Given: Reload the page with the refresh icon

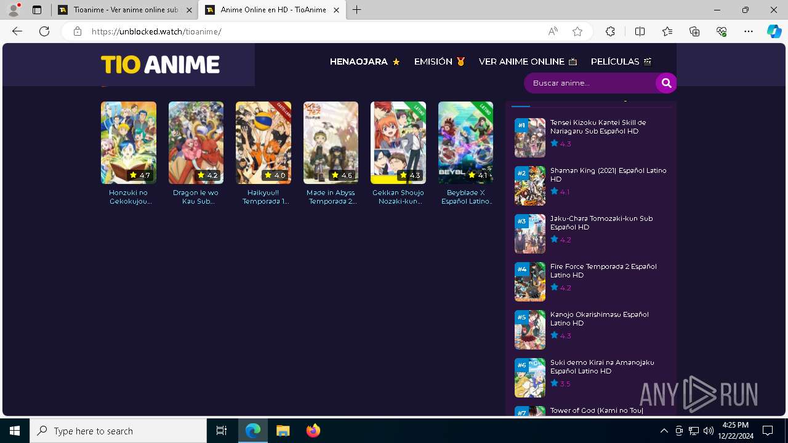Looking at the screenshot, I should pyautogui.click(x=44, y=31).
